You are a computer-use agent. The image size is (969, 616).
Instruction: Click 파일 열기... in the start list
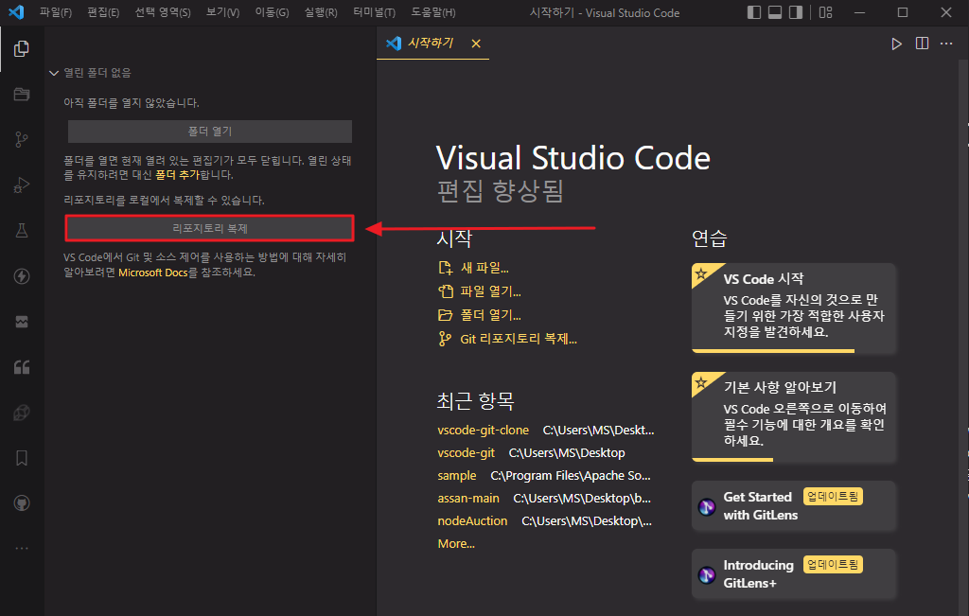point(480,291)
